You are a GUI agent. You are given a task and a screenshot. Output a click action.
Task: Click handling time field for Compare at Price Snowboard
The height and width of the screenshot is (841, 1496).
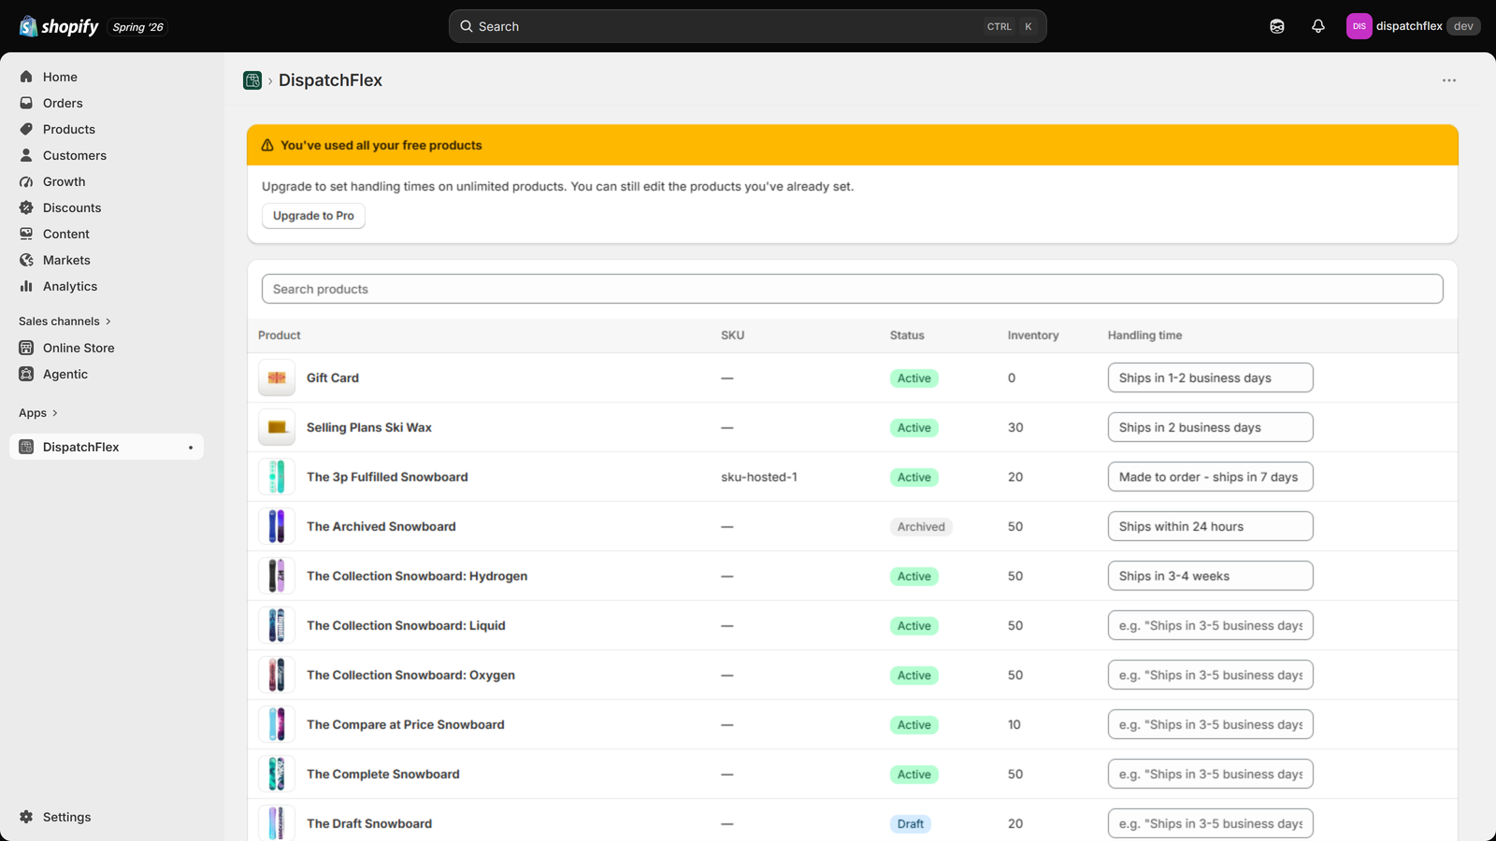click(x=1211, y=724)
